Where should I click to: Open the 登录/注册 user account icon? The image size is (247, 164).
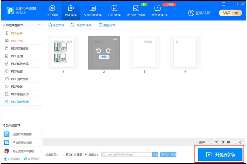pyautogui.click(x=191, y=13)
